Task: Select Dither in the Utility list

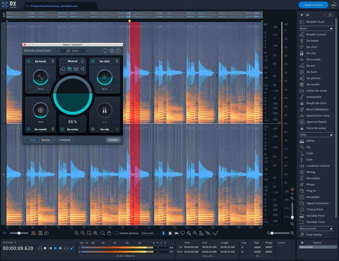Action: [307, 141]
